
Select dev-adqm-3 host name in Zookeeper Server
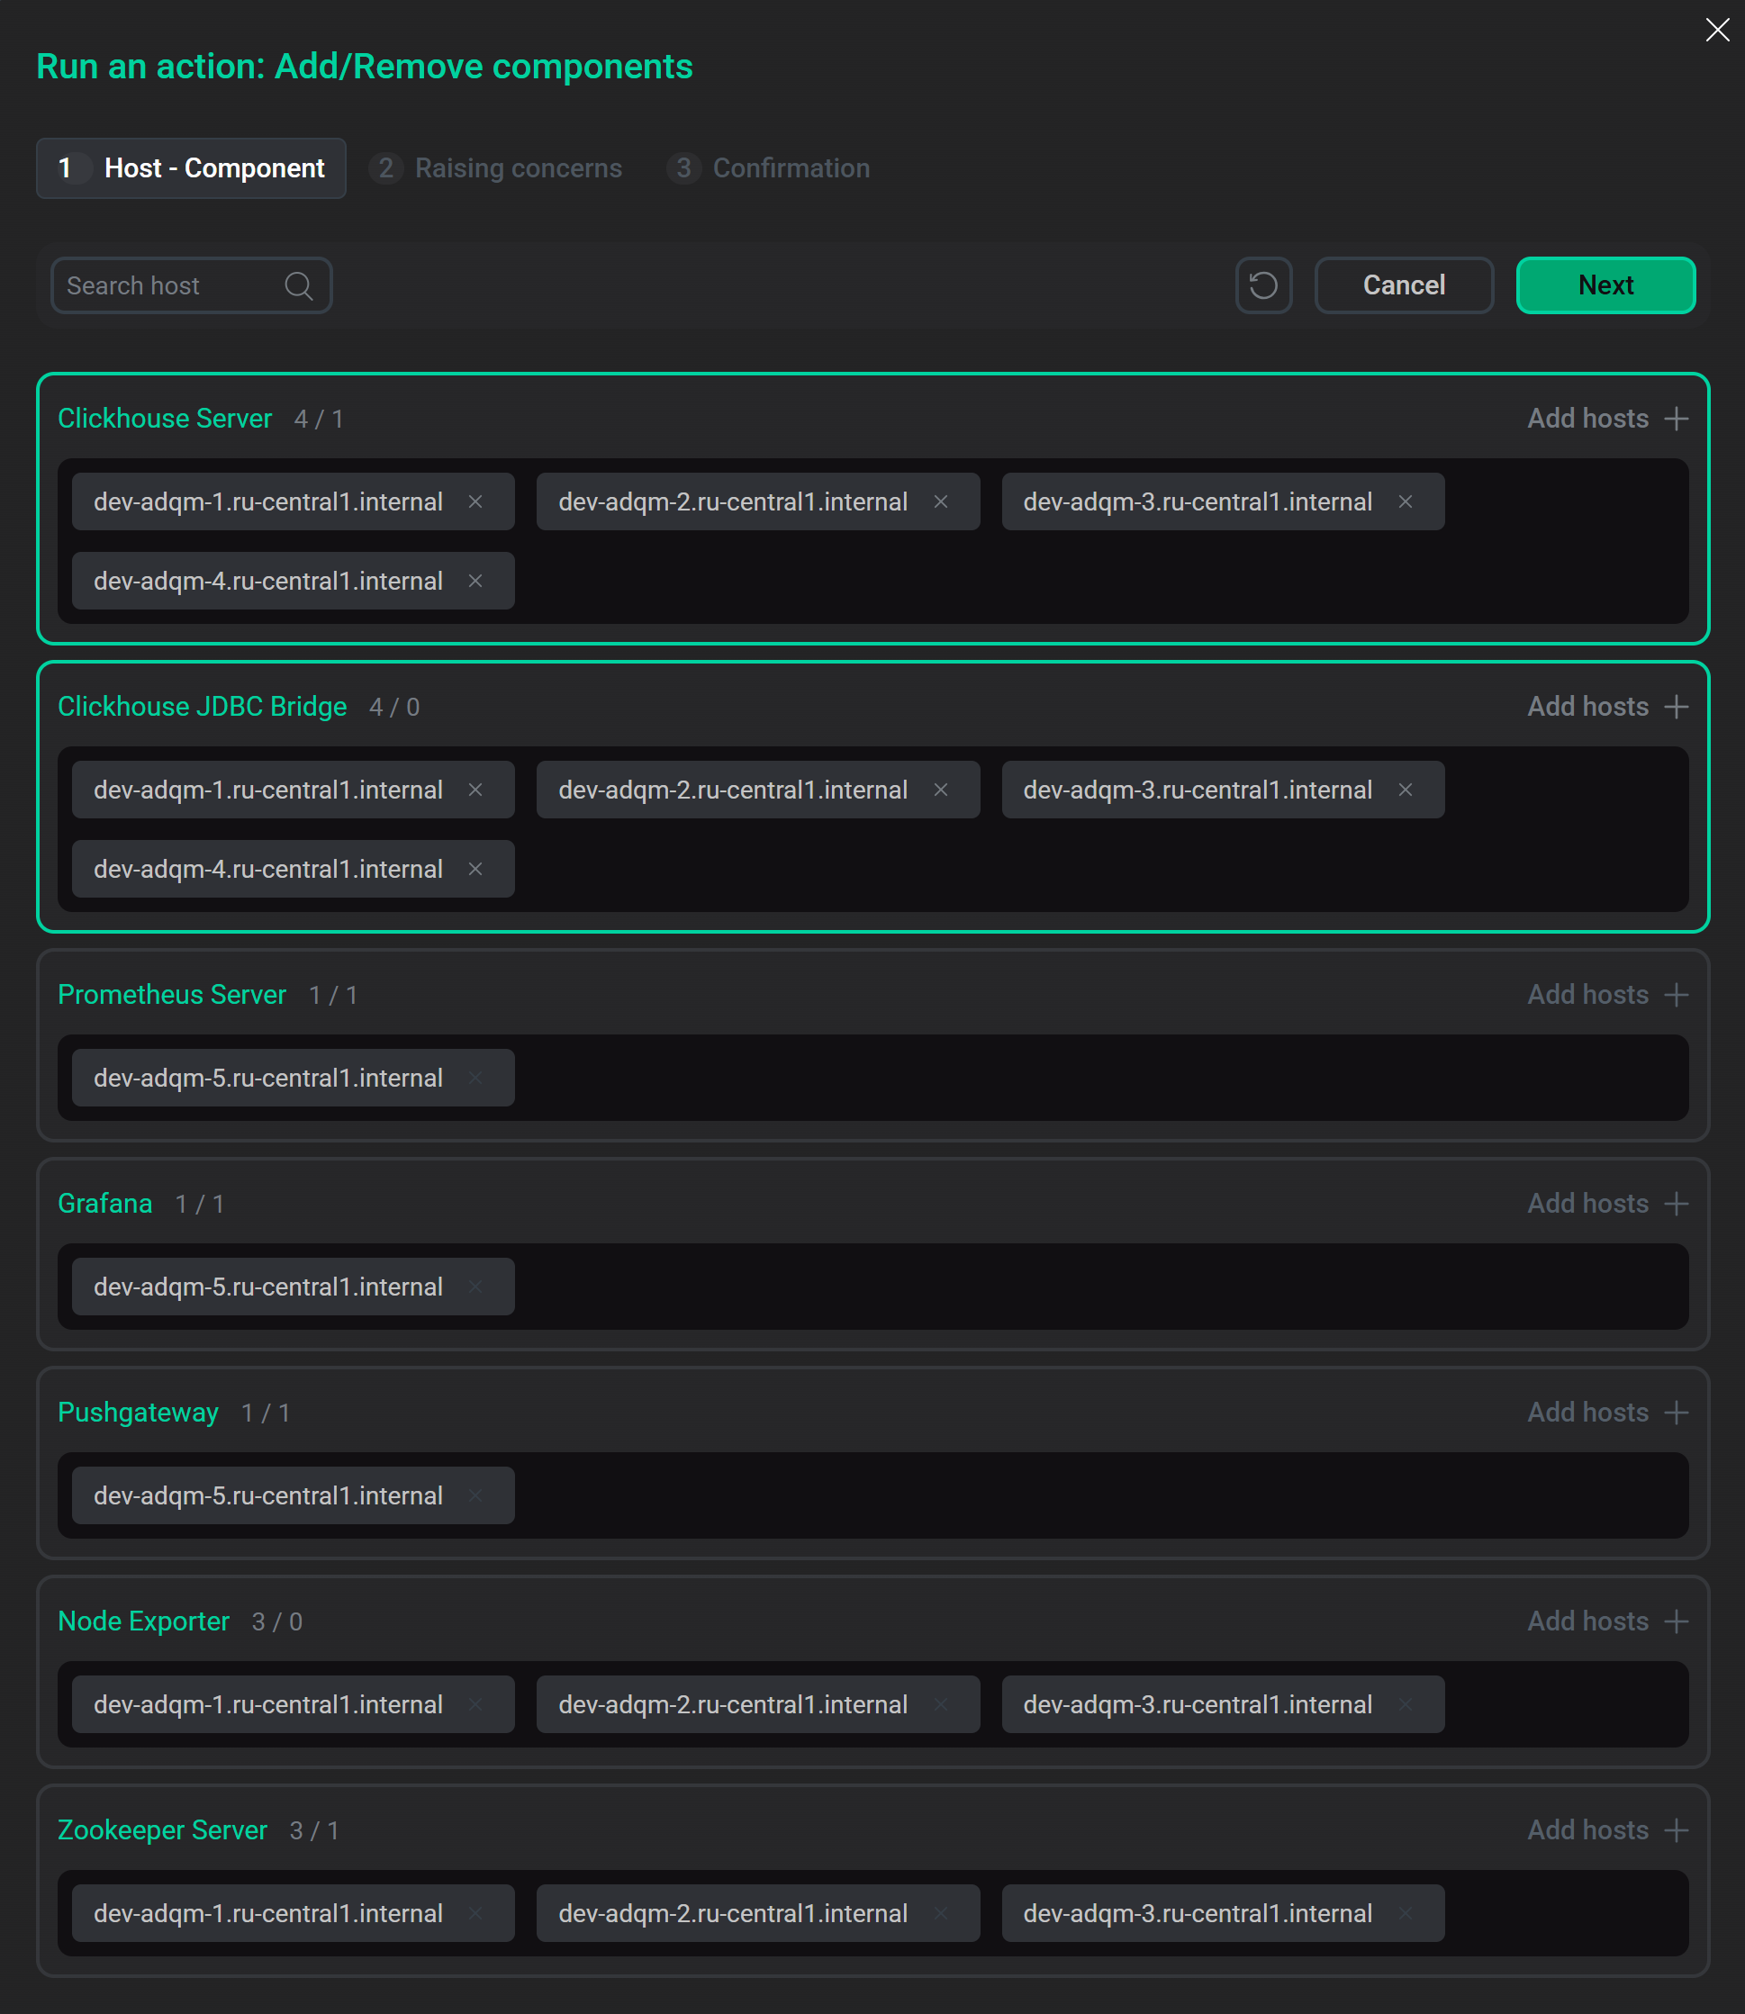1198,1914
